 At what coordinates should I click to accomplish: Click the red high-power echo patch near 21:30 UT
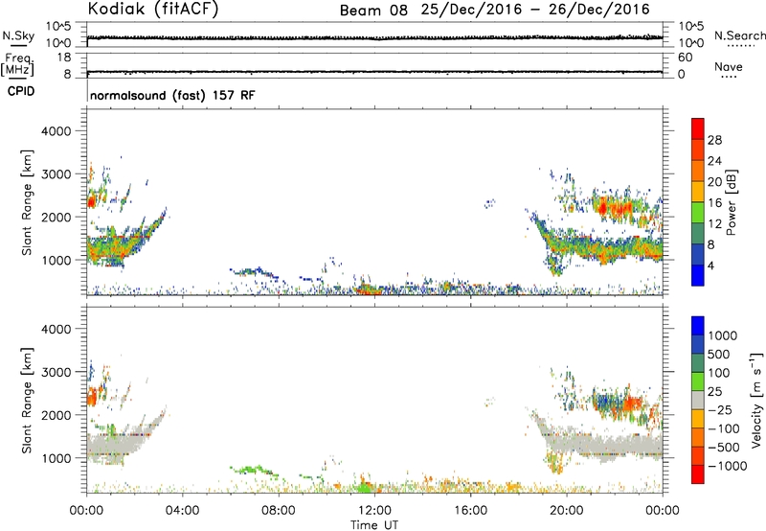[x=604, y=207]
